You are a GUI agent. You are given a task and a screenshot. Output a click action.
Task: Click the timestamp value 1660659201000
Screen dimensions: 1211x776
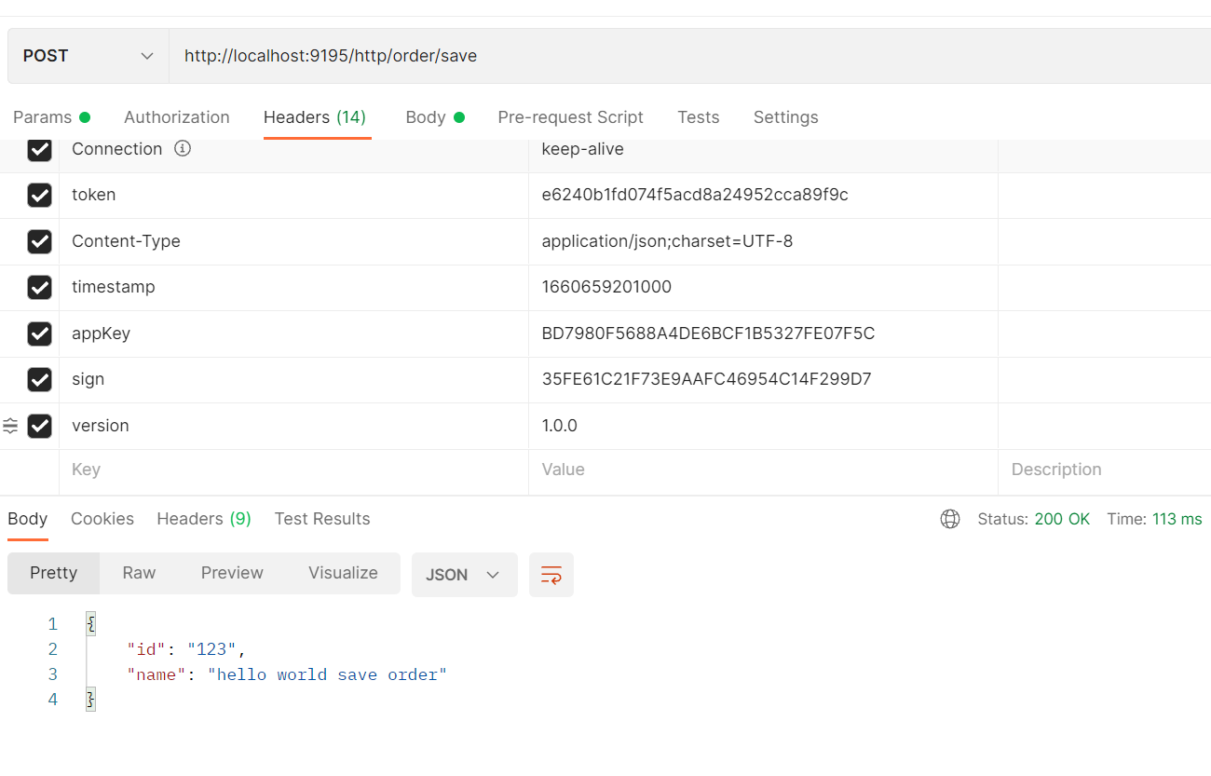(606, 287)
